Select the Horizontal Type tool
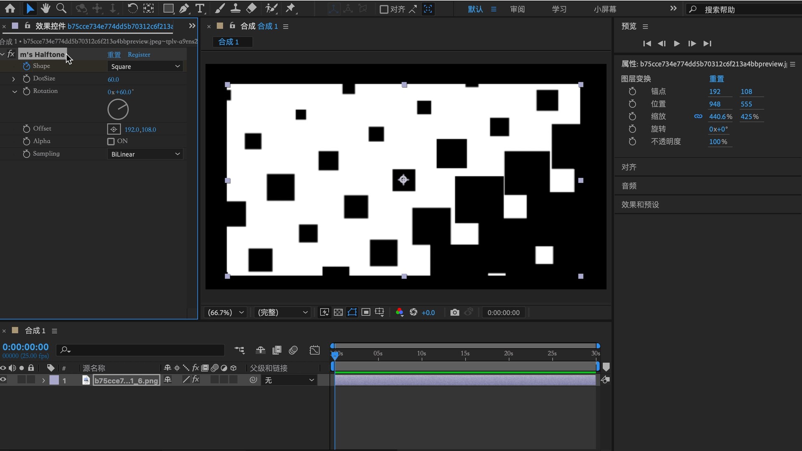 click(x=200, y=8)
